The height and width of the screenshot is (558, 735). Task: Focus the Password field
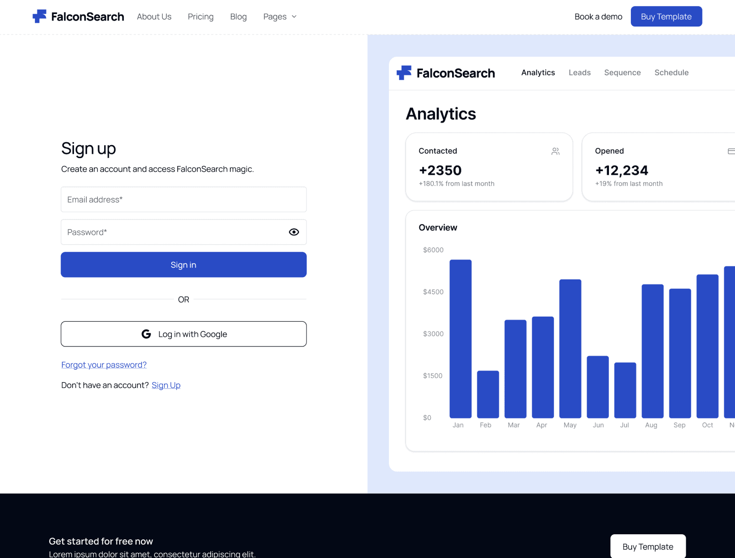pos(184,232)
